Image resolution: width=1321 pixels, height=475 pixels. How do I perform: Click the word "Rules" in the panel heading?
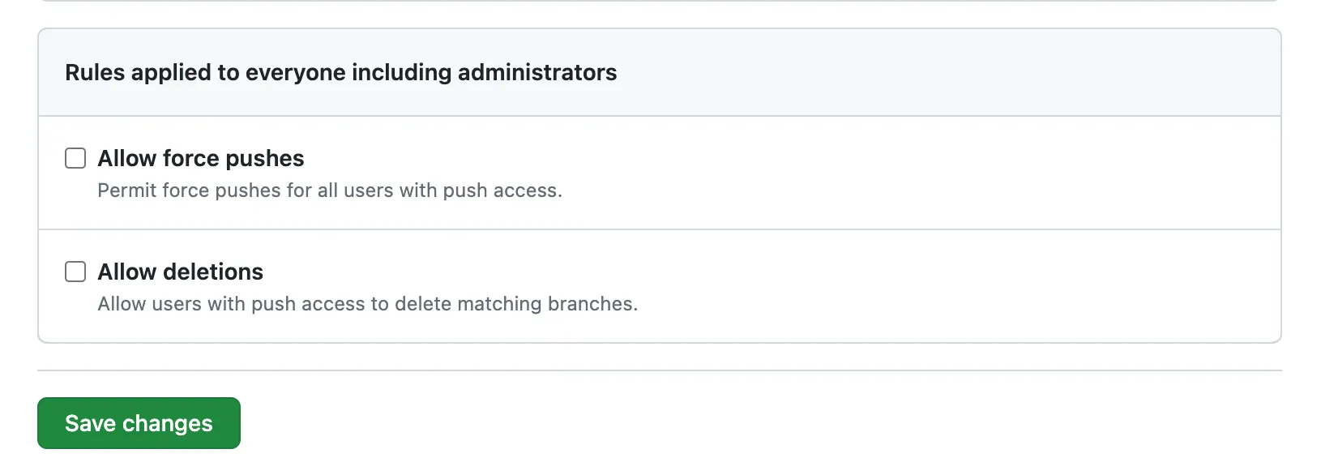[95, 73]
